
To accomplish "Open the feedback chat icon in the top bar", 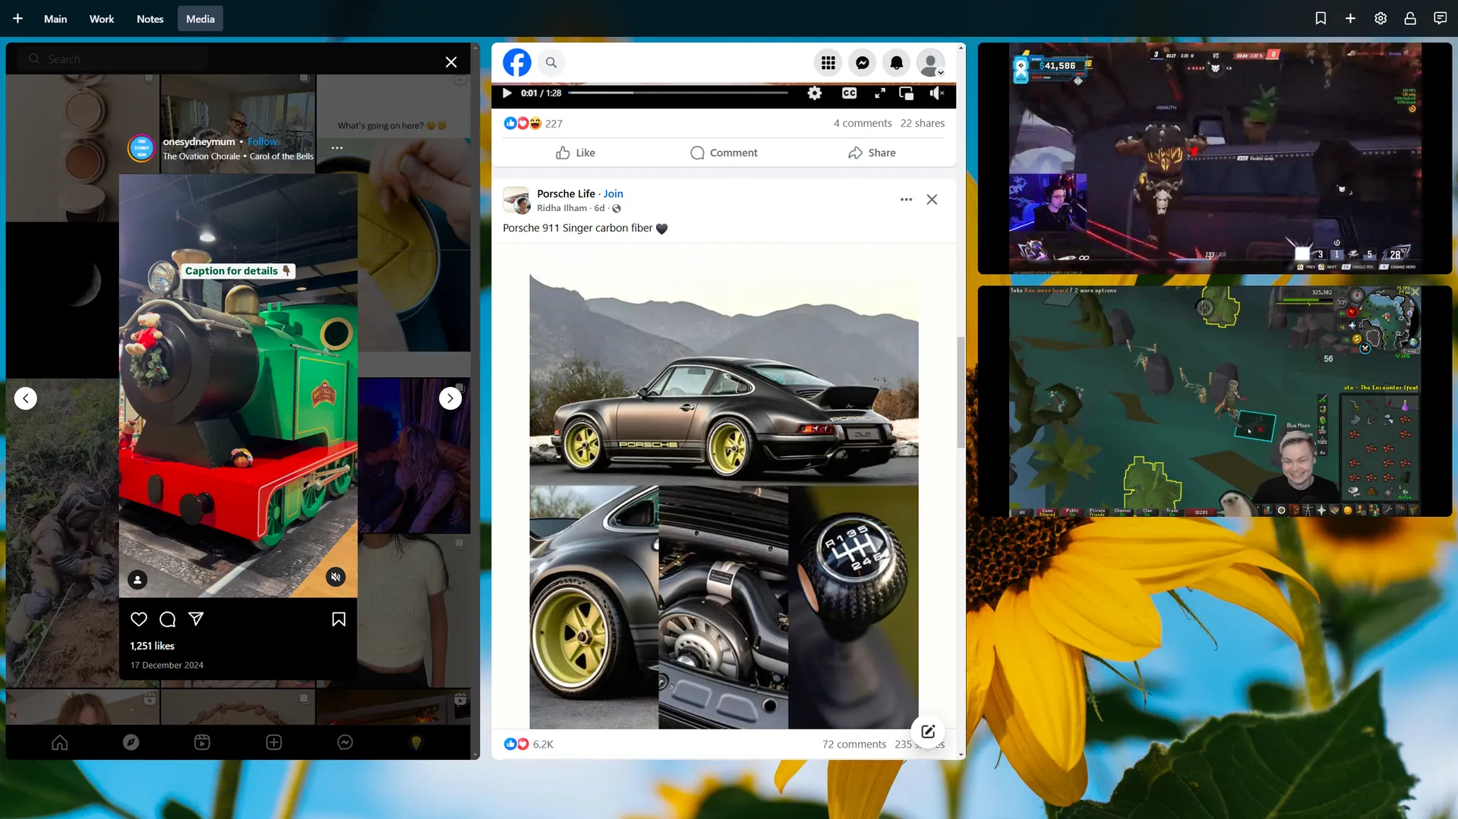I will point(1440,18).
